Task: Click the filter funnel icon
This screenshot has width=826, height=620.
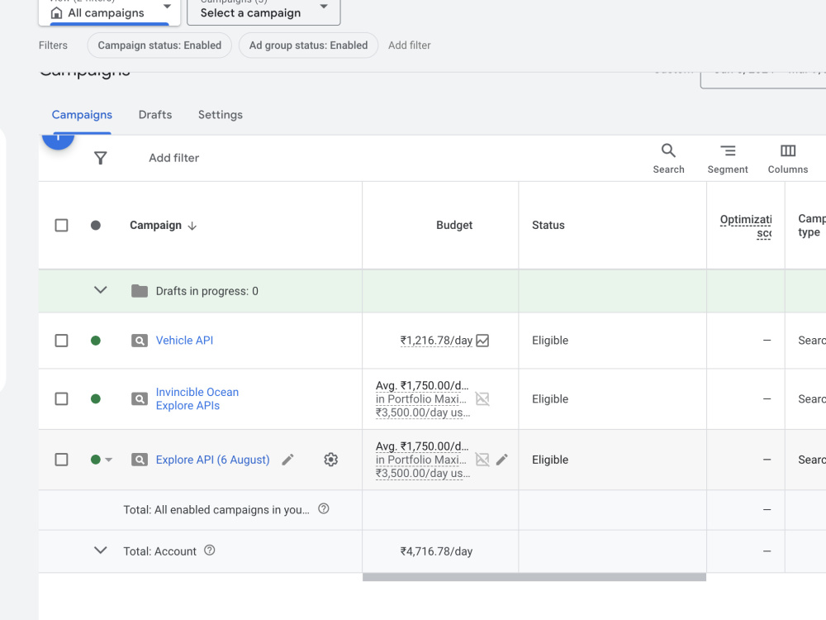Action: point(100,158)
